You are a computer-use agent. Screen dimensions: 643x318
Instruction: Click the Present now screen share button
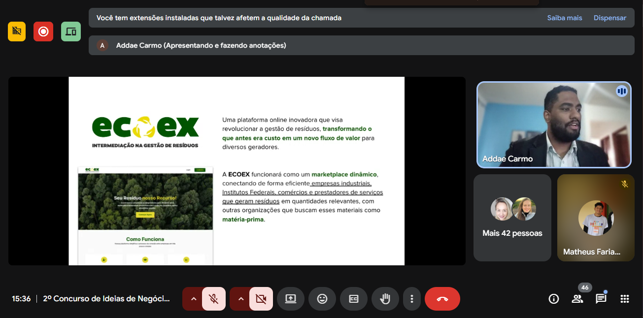pyautogui.click(x=291, y=299)
